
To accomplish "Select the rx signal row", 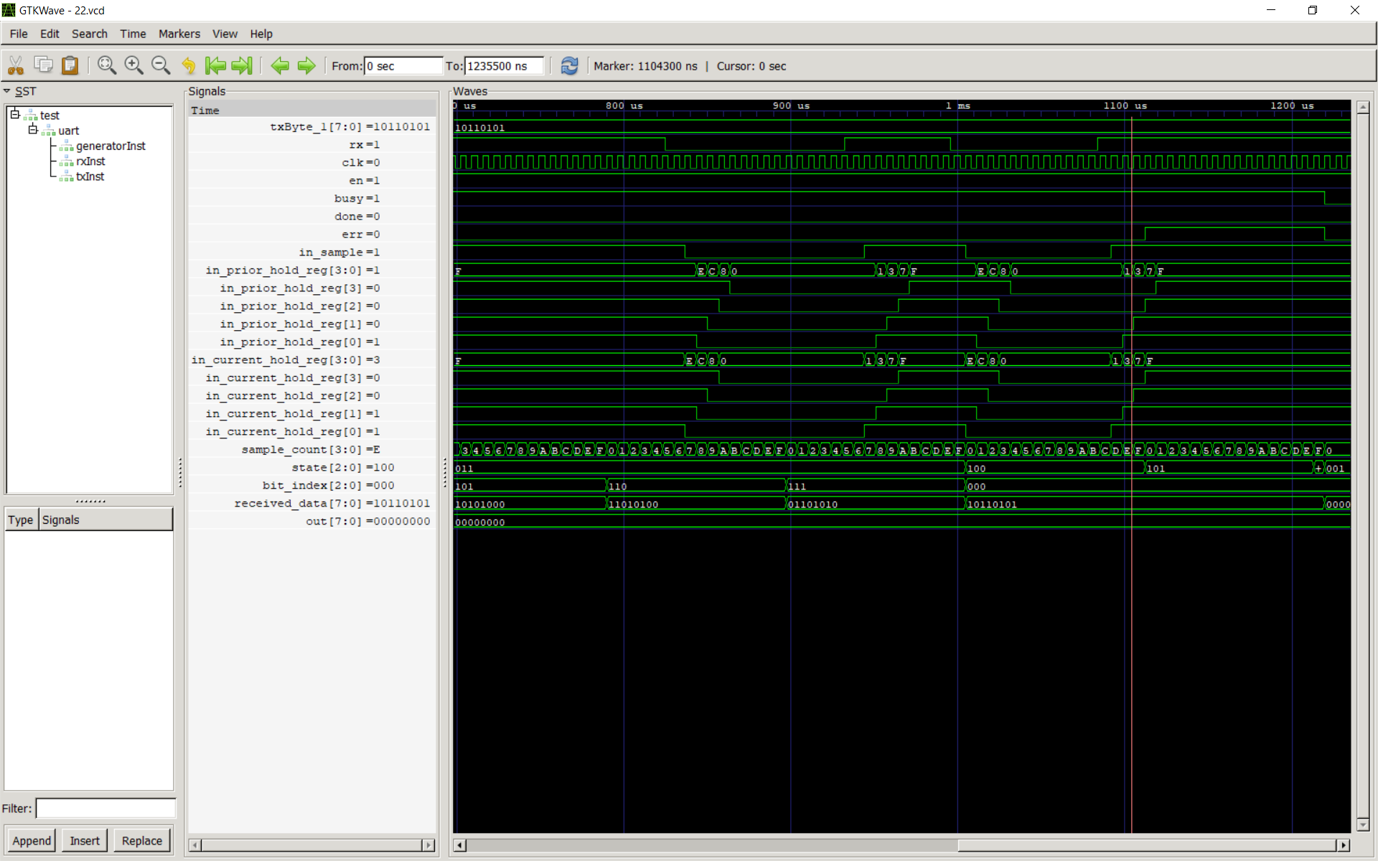I will point(312,144).
